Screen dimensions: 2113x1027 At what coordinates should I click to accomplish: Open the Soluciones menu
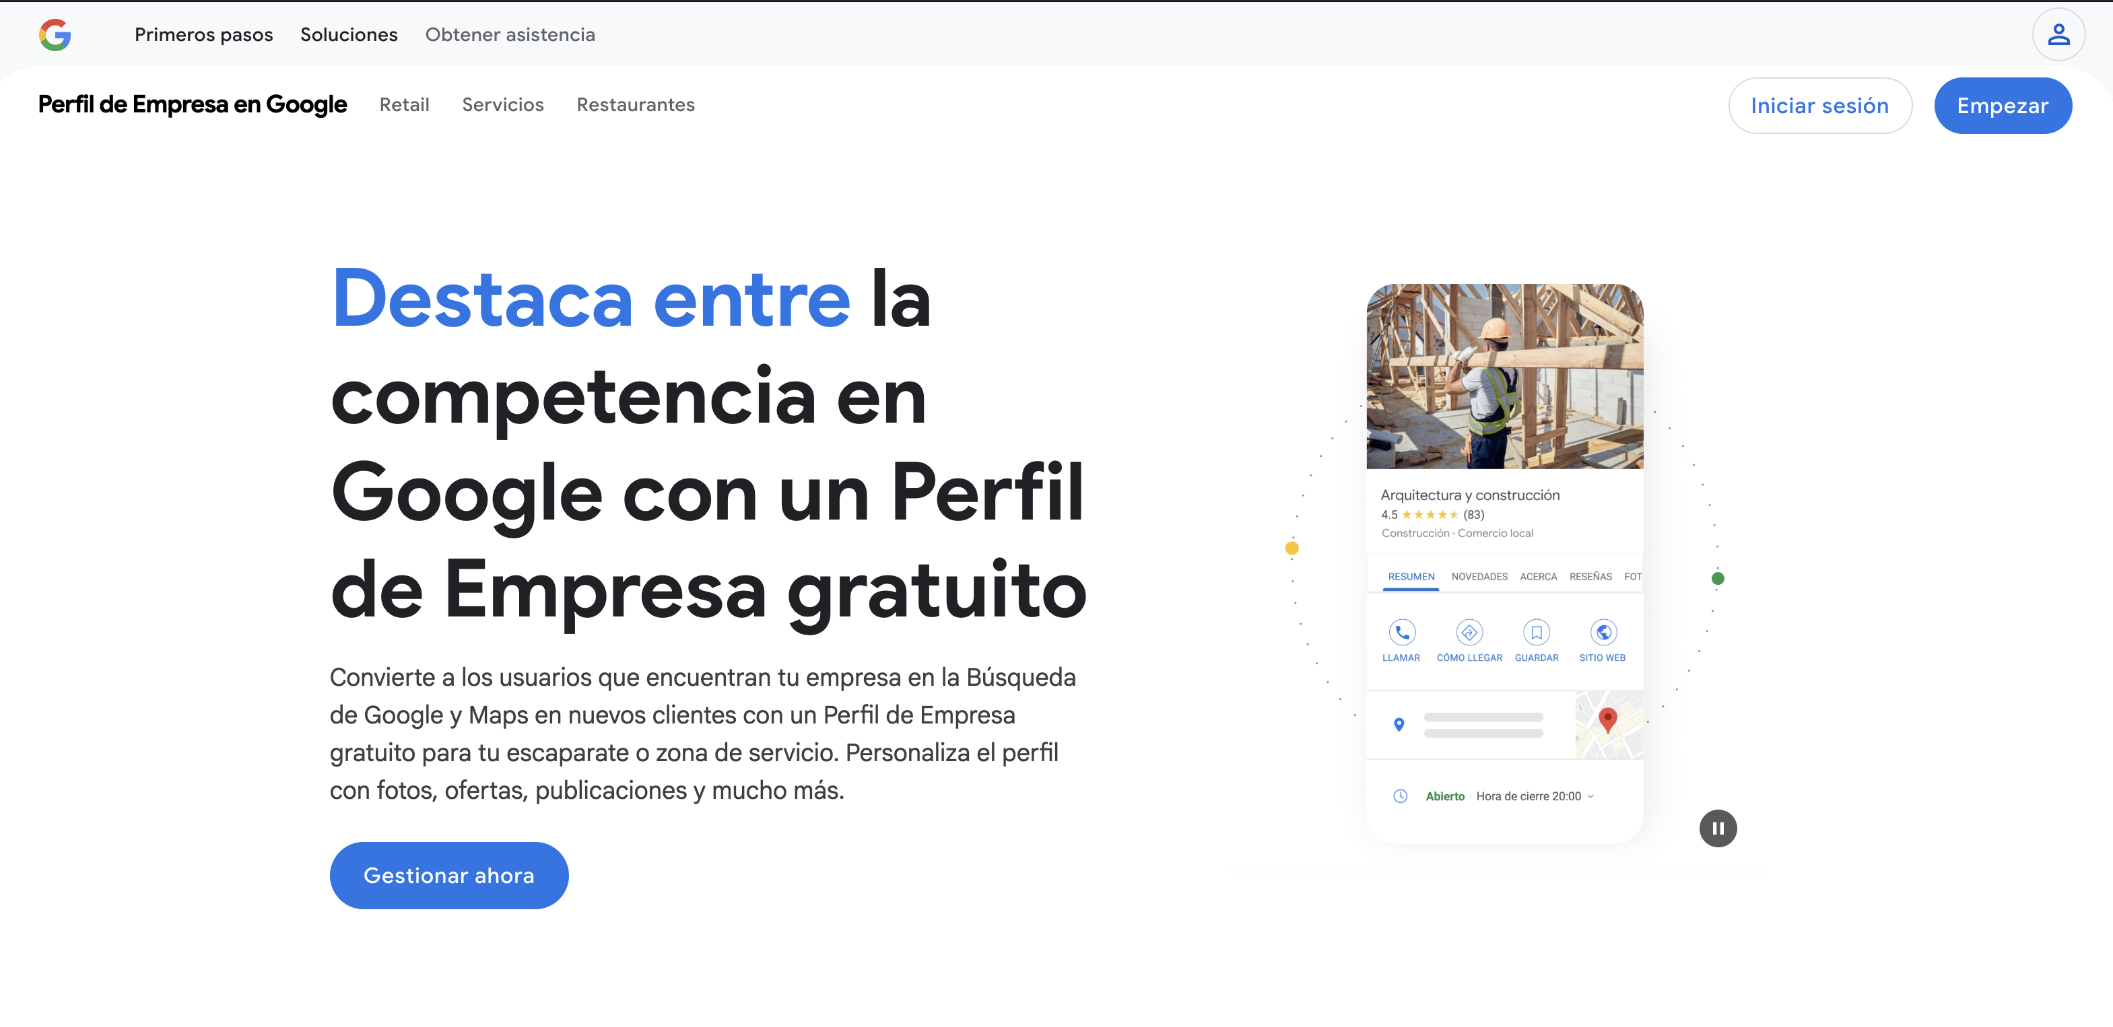(349, 34)
